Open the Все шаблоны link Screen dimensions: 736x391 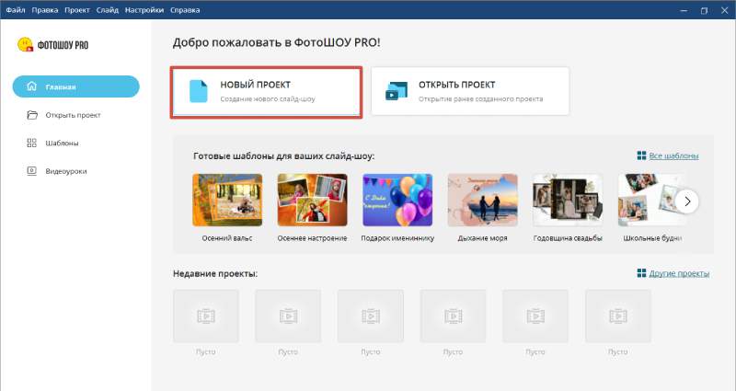pyautogui.click(x=673, y=155)
